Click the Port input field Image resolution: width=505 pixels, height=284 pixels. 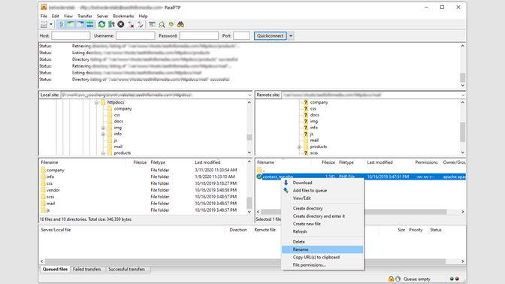pos(241,36)
